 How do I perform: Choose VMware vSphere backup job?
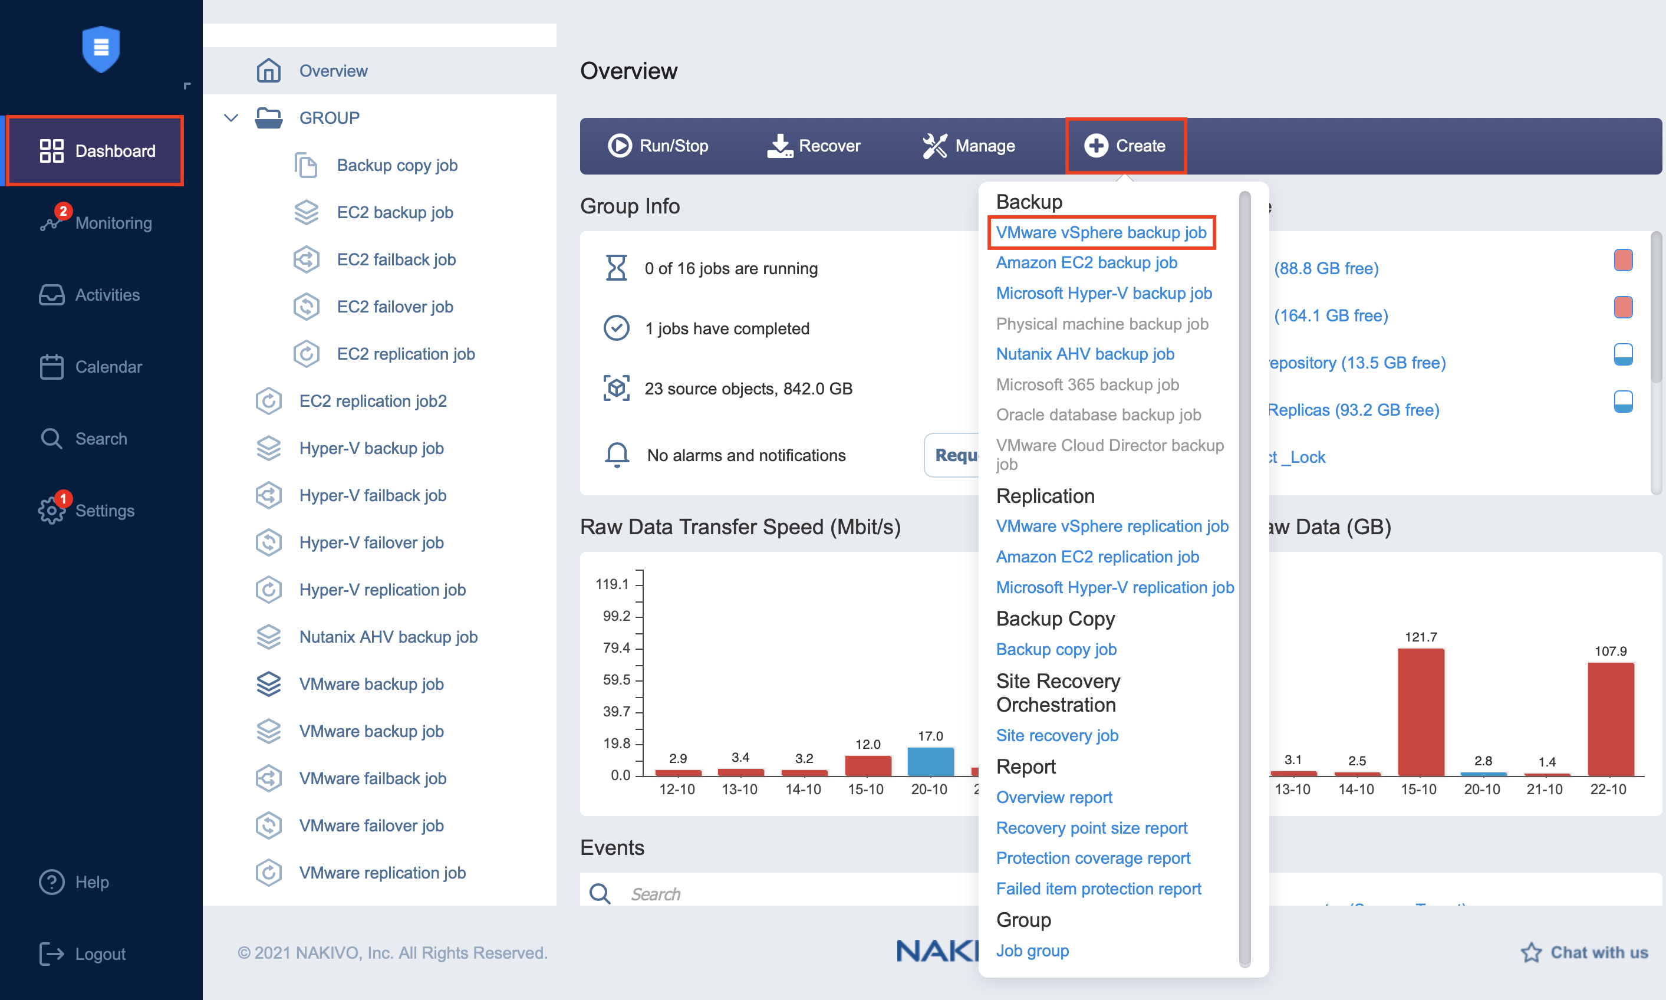[x=1101, y=232]
